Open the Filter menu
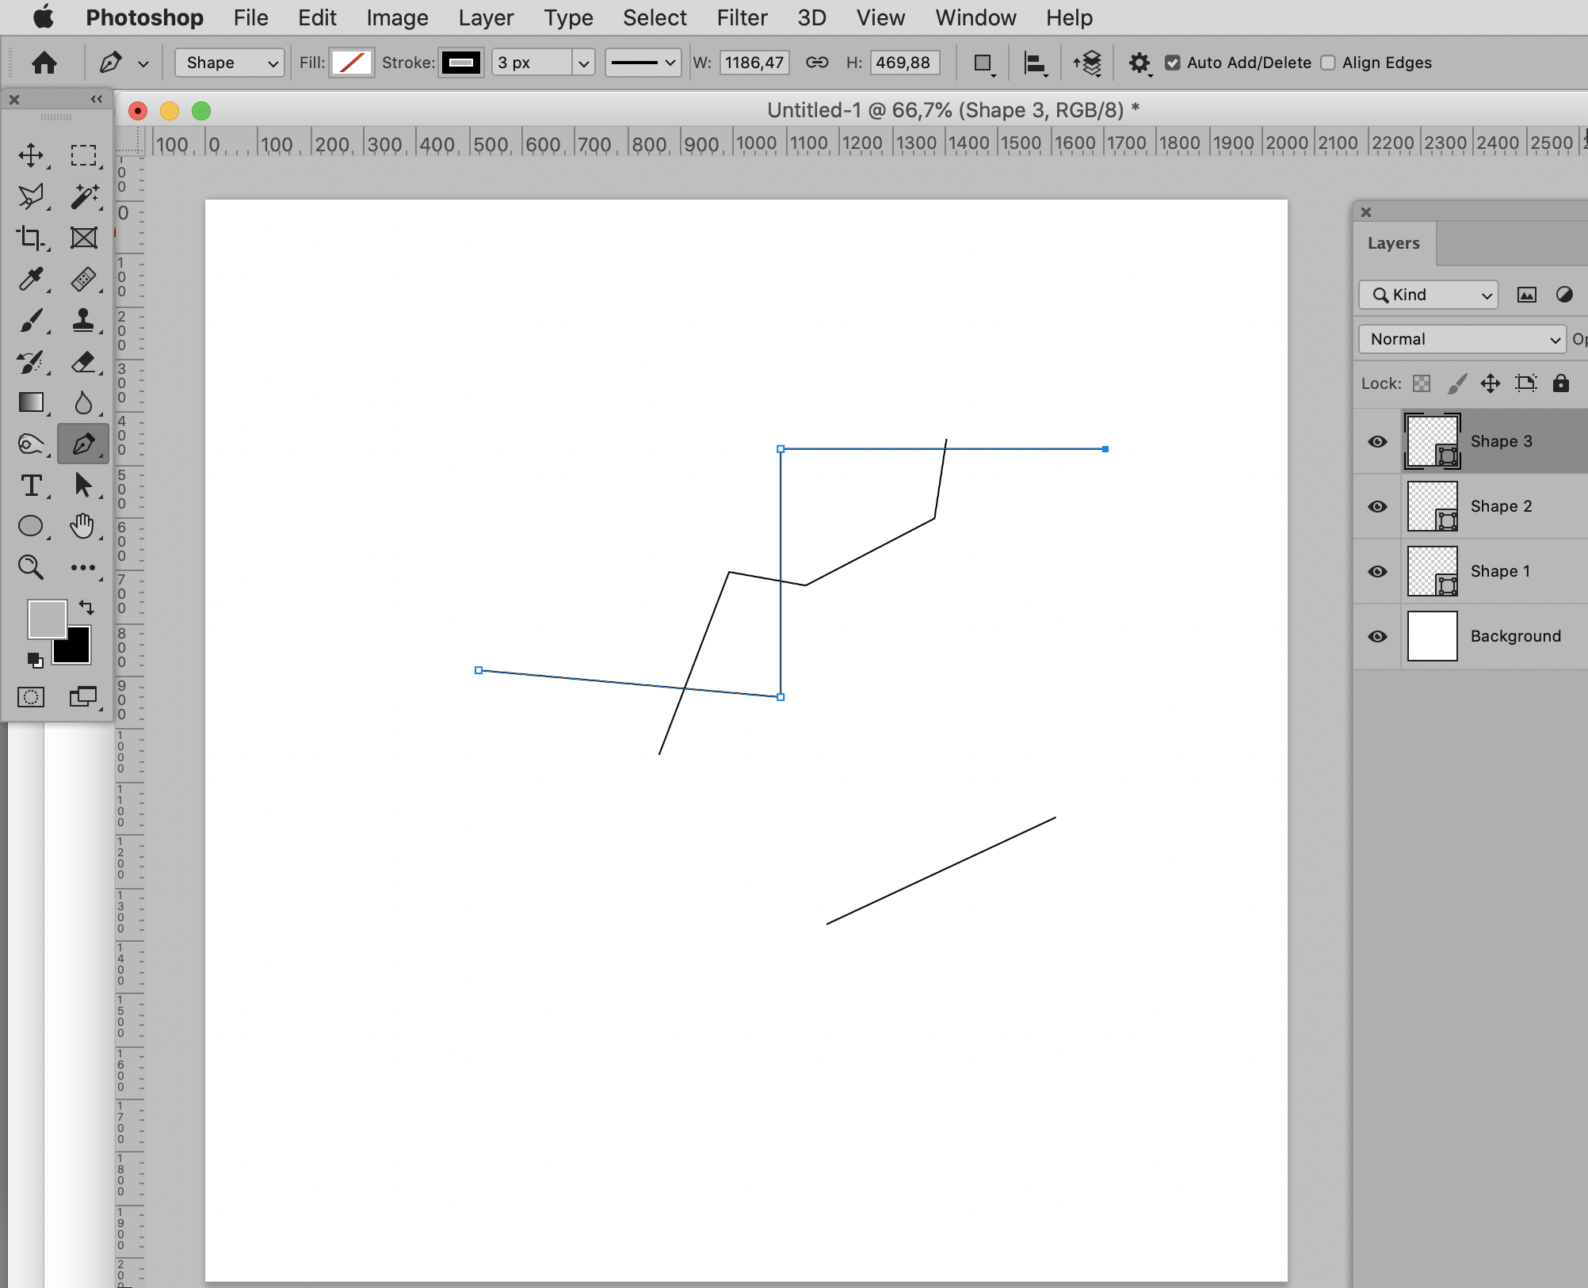This screenshot has height=1288, width=1588. pyautogui.click(x=742, y=17)
